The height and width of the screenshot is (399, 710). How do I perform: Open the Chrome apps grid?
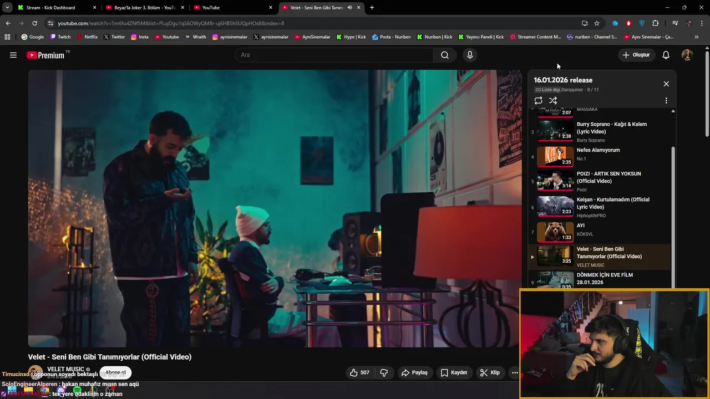[x=7, y=37]
